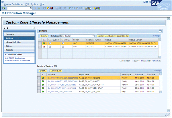172x118 pixels.
Task: Go to the Reports navigation item
Action: point(19,50)
